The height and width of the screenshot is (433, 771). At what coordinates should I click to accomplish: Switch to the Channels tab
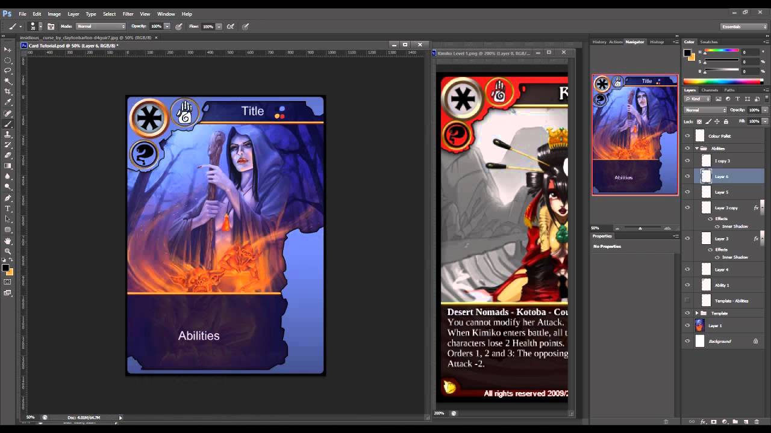[710, 90]
